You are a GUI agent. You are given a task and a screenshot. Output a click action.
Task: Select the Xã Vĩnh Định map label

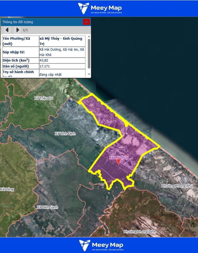pos(65,134)
